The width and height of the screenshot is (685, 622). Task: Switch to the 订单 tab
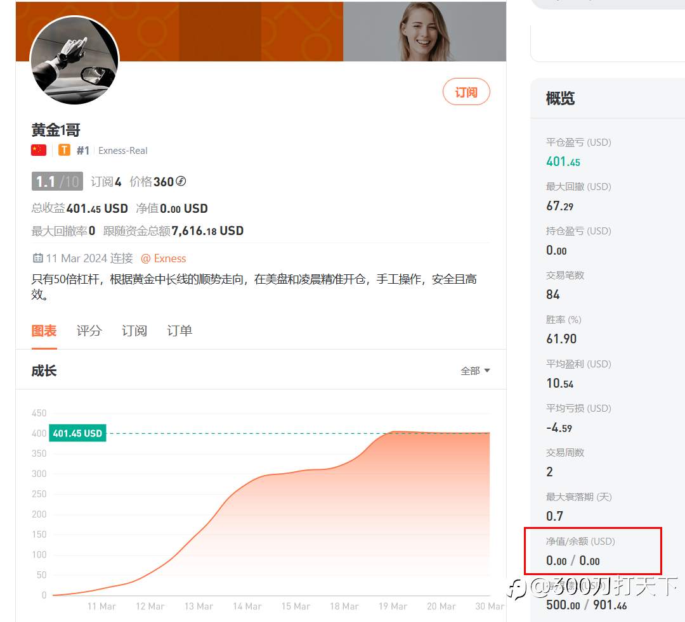[x=179, y=331]
